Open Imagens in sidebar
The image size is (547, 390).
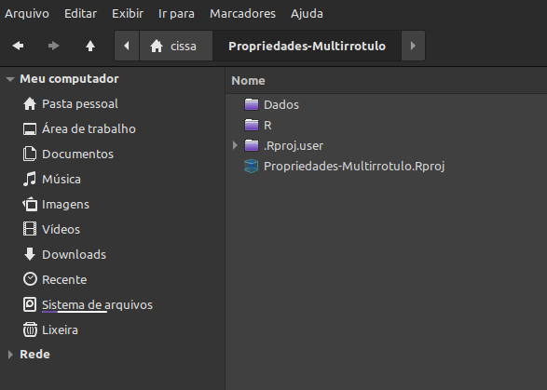65,204
